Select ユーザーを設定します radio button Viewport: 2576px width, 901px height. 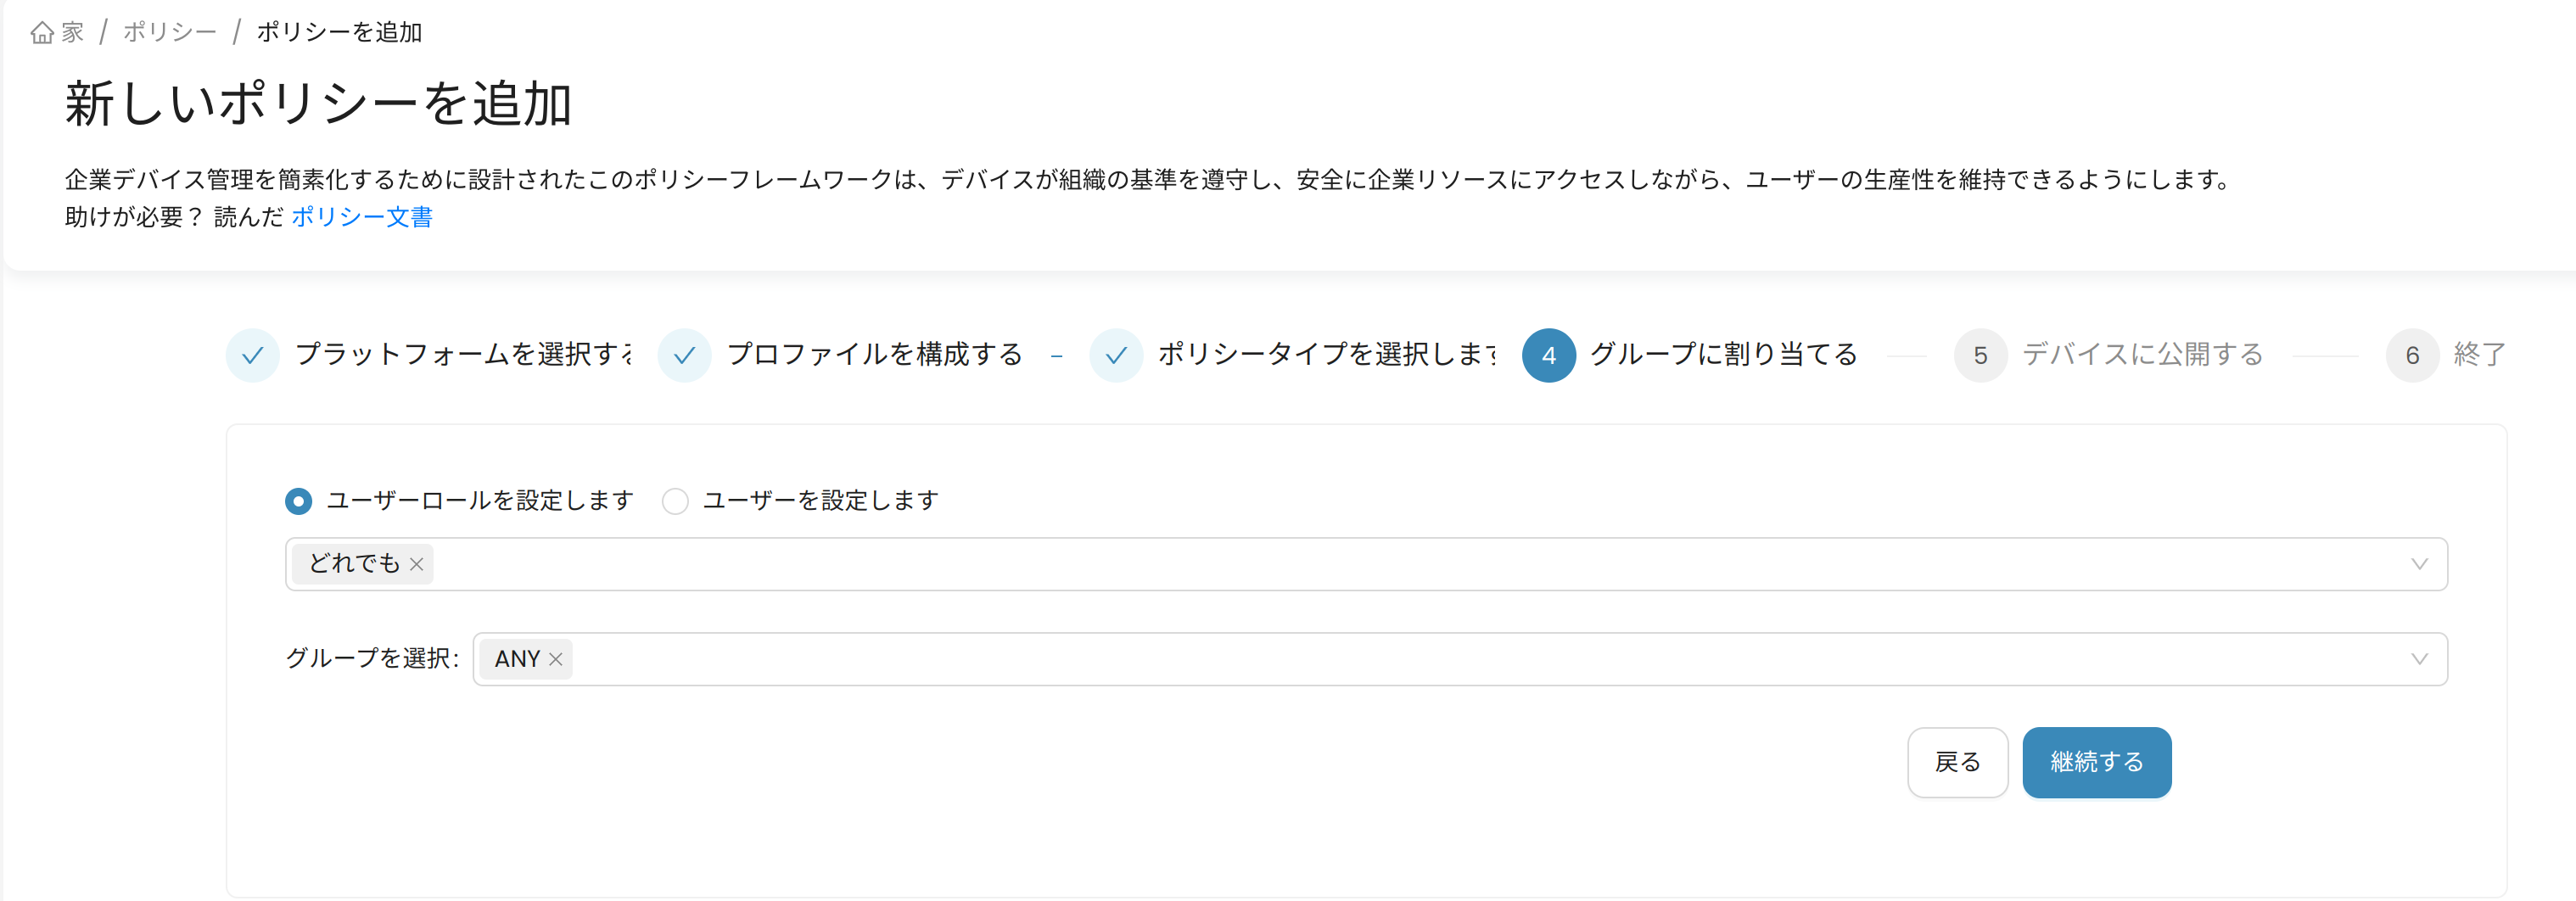click(675, 501)
